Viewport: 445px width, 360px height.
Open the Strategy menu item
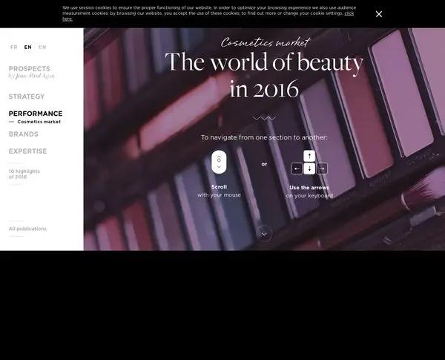pos(27,96)
